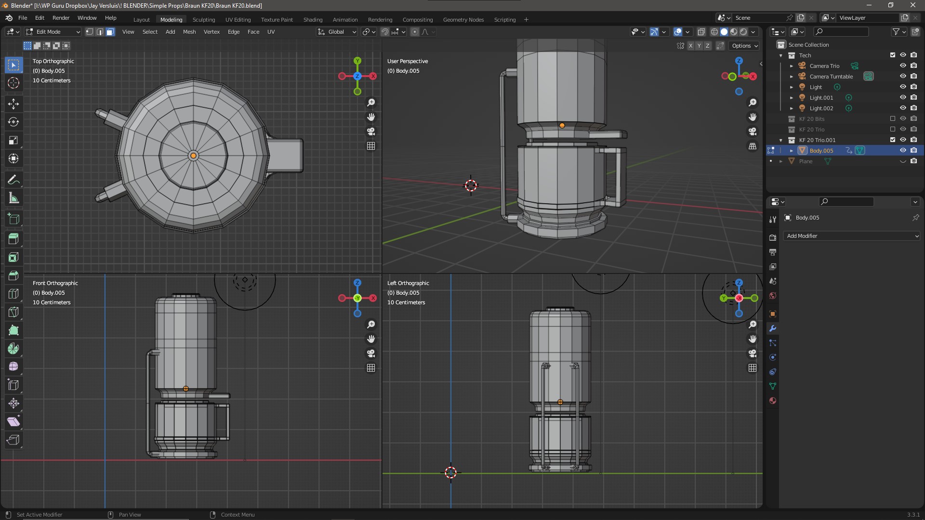Hide Light.001 in the viewport
The image size is (925, 520).
[x=903, y=97]
